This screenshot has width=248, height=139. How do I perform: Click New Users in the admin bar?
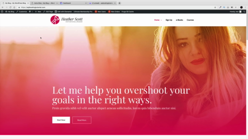coord(100,12)
